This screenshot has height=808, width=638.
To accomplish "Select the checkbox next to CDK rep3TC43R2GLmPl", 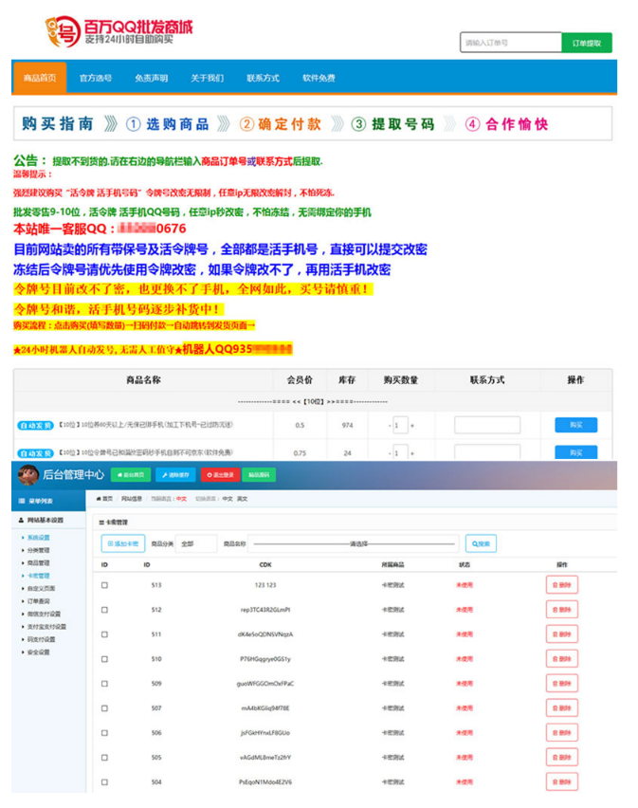I will [105, 610].
